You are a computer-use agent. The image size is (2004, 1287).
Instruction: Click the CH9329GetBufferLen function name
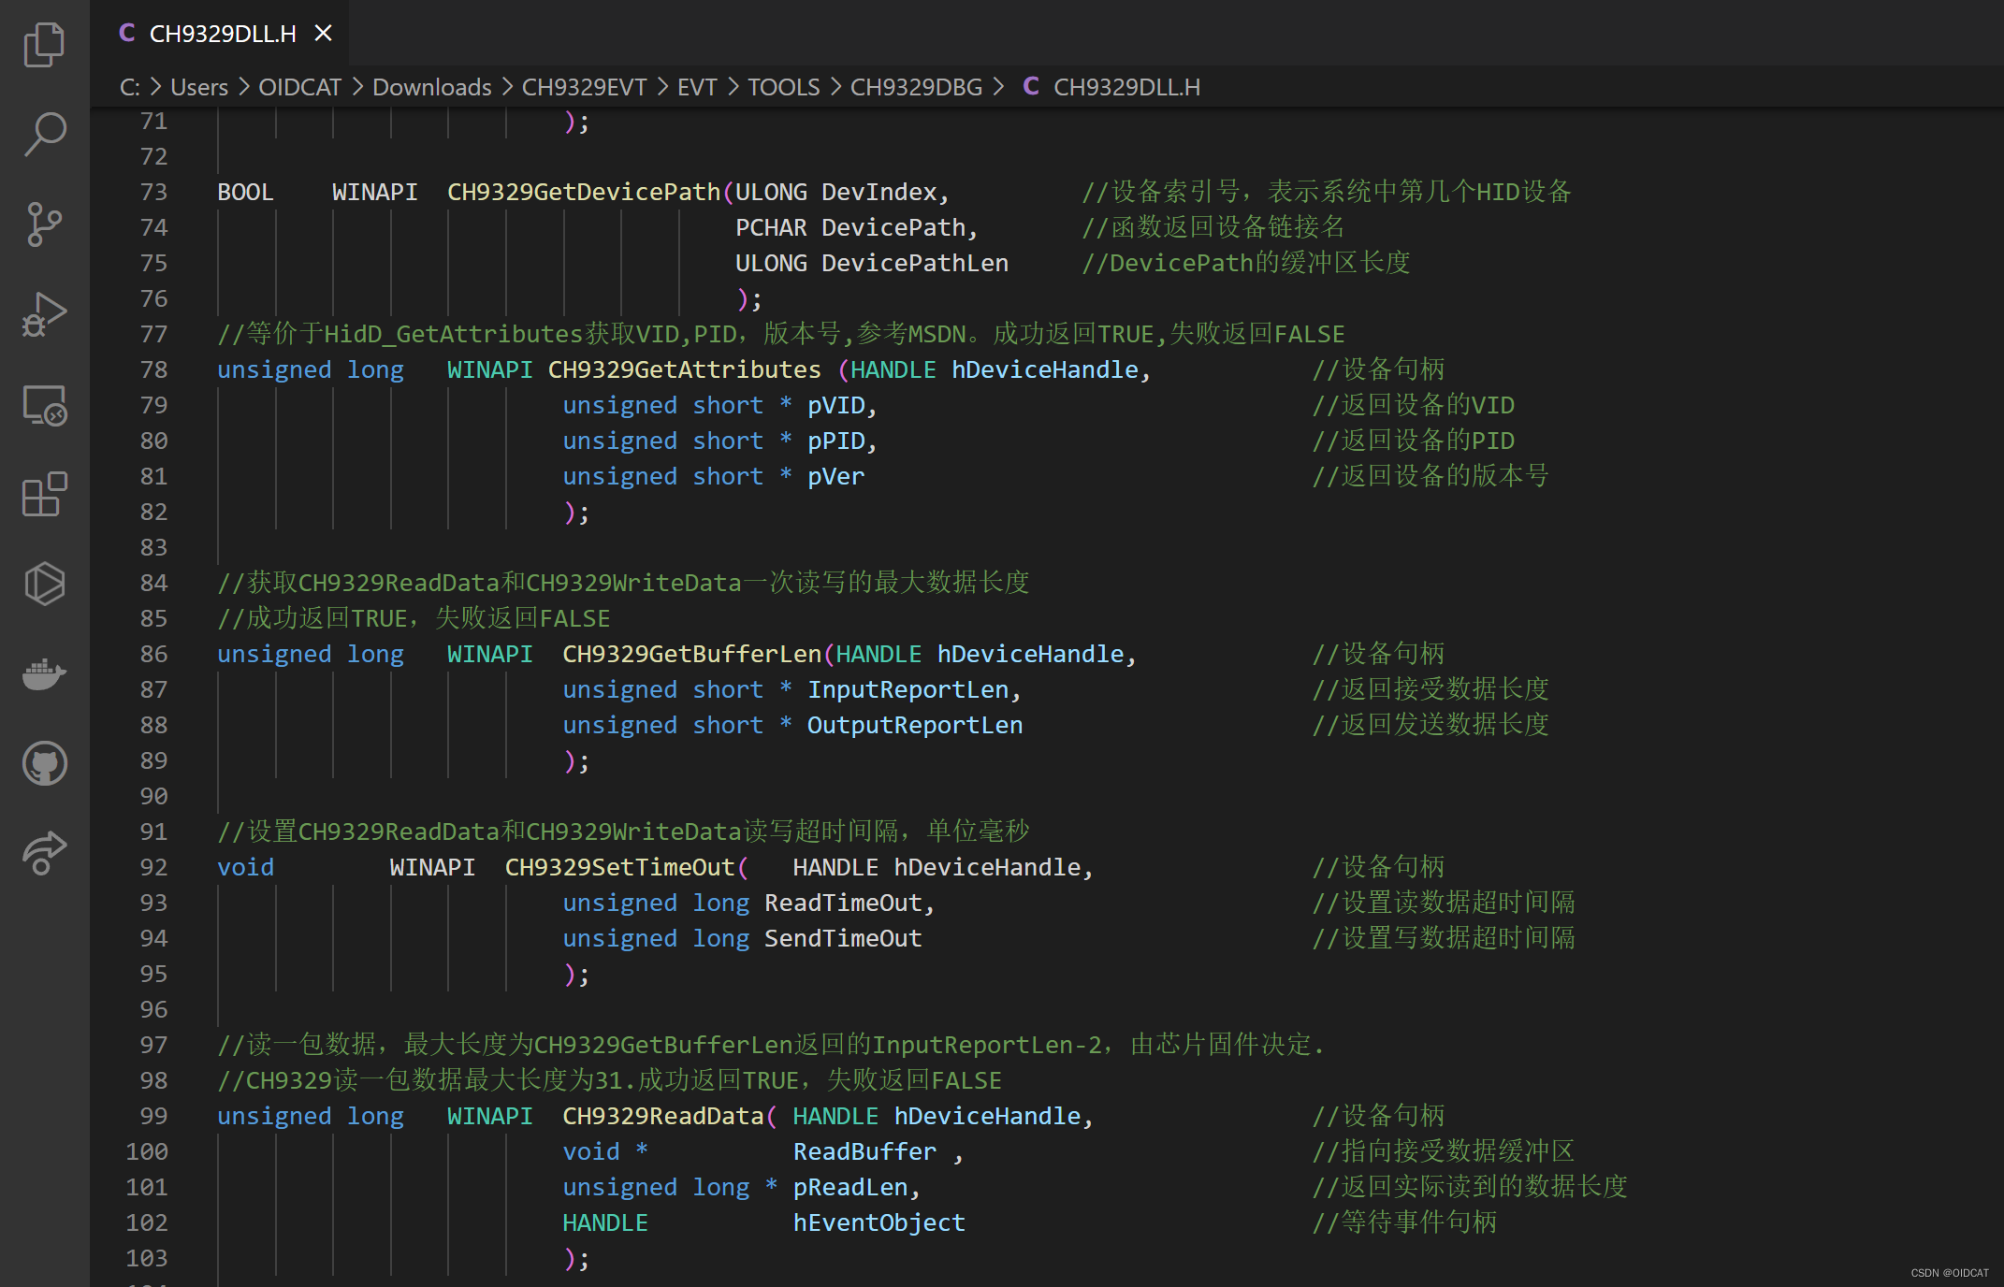690,654
